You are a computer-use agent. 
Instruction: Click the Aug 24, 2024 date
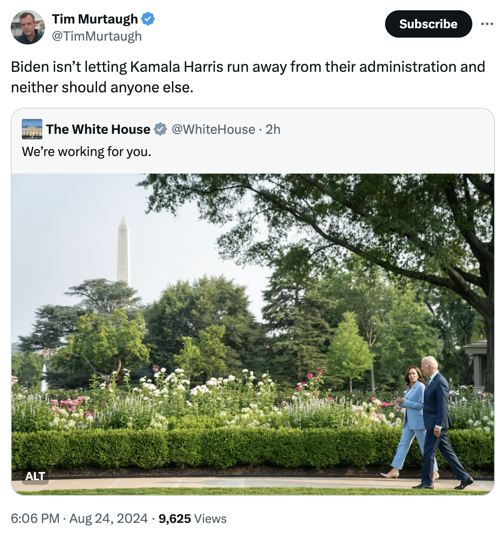click(x=109, y=519)
